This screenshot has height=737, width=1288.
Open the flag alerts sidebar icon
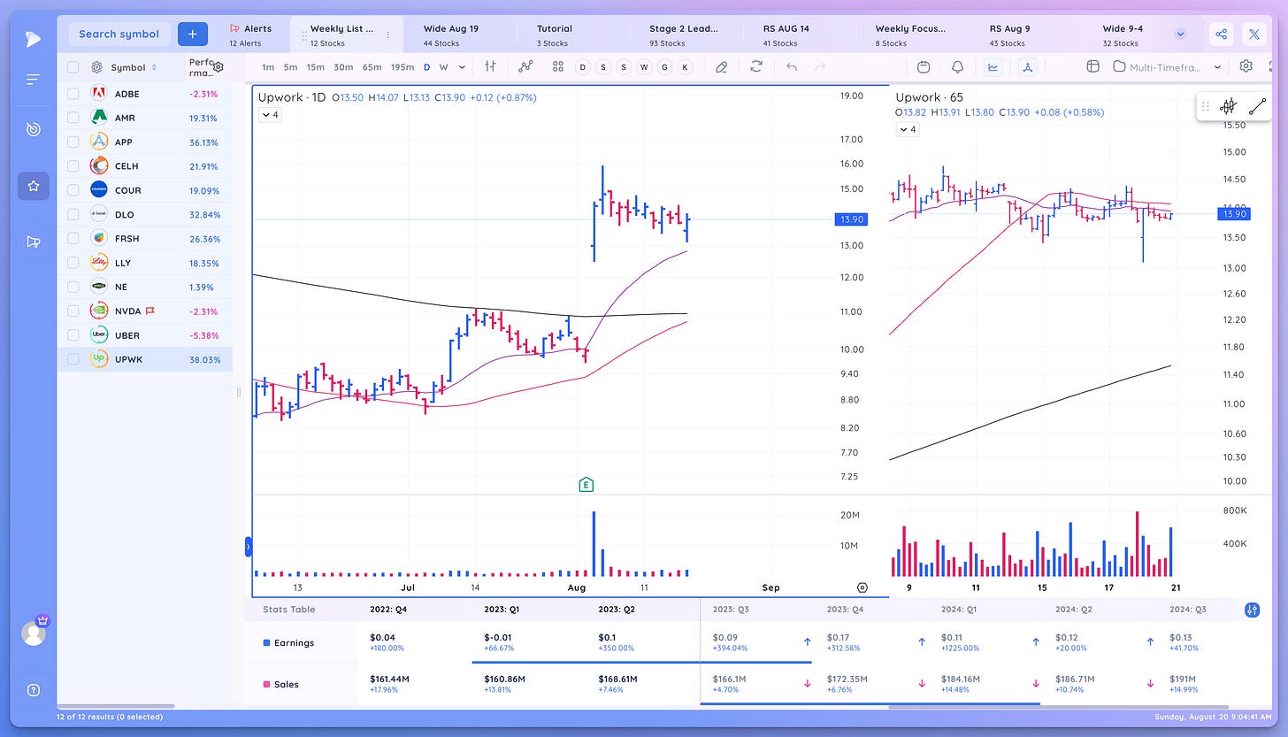[33, 242]
